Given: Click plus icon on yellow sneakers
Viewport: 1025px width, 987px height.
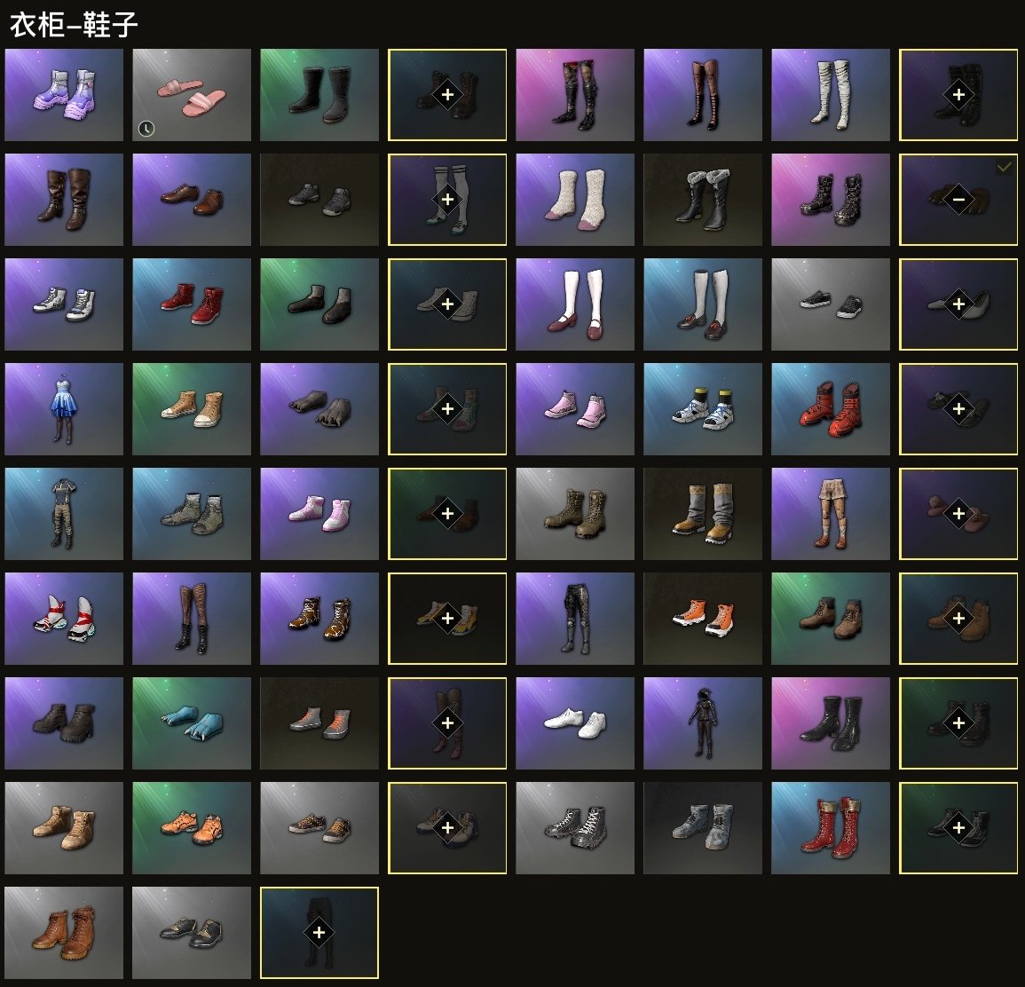Looking at the screenshot, I should click(447, 618).
